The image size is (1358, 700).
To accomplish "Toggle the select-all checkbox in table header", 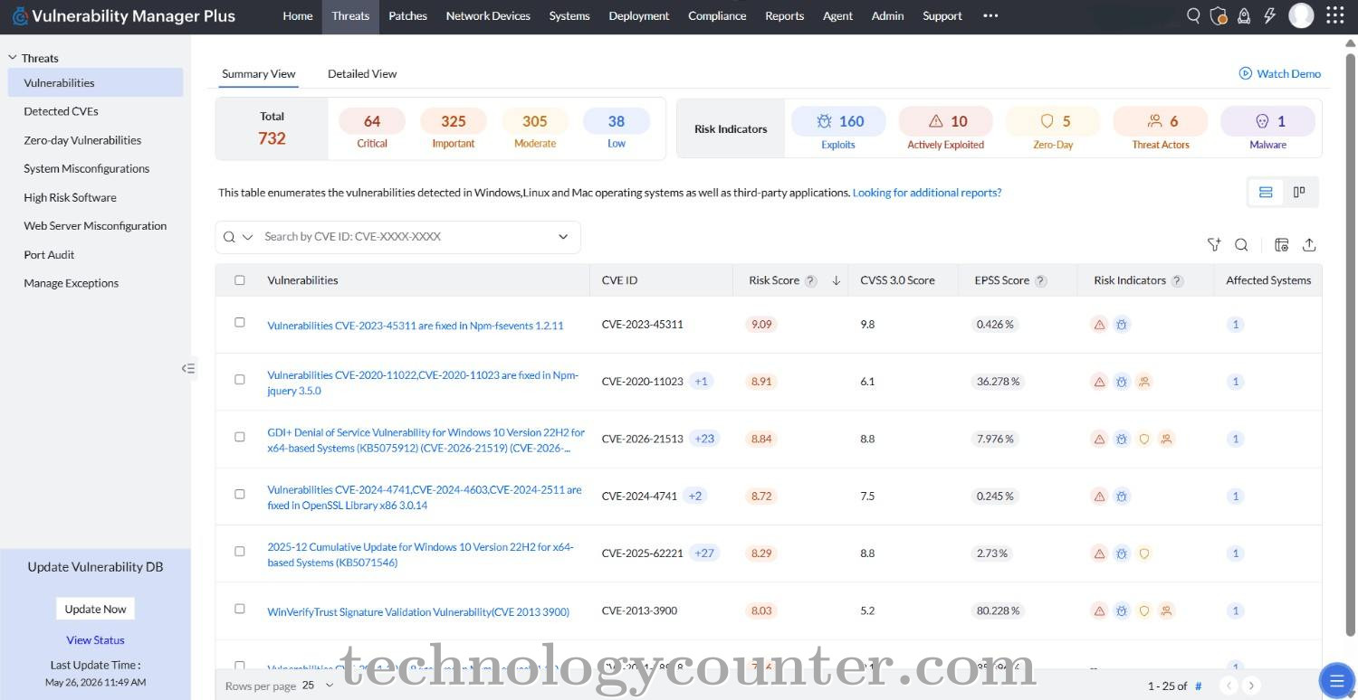I will 240,280.
